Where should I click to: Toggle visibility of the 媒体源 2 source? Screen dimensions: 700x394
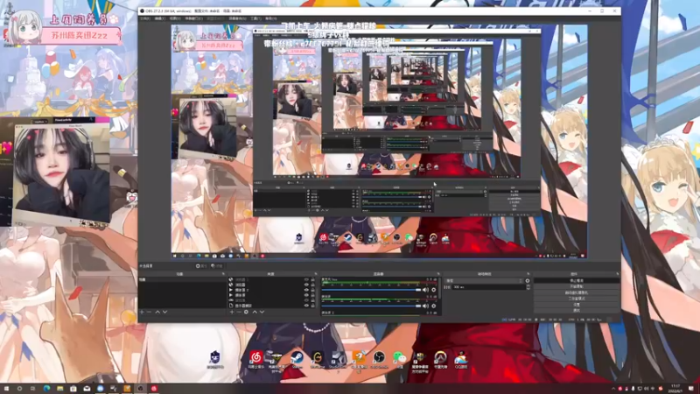306,290
